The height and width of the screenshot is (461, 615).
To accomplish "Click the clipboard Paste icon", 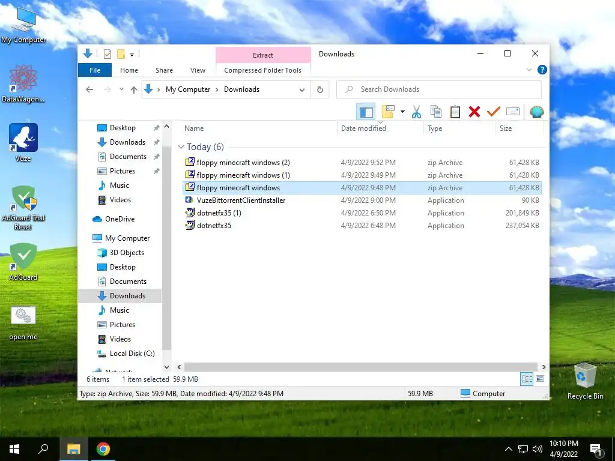I will tap(455, 112).
